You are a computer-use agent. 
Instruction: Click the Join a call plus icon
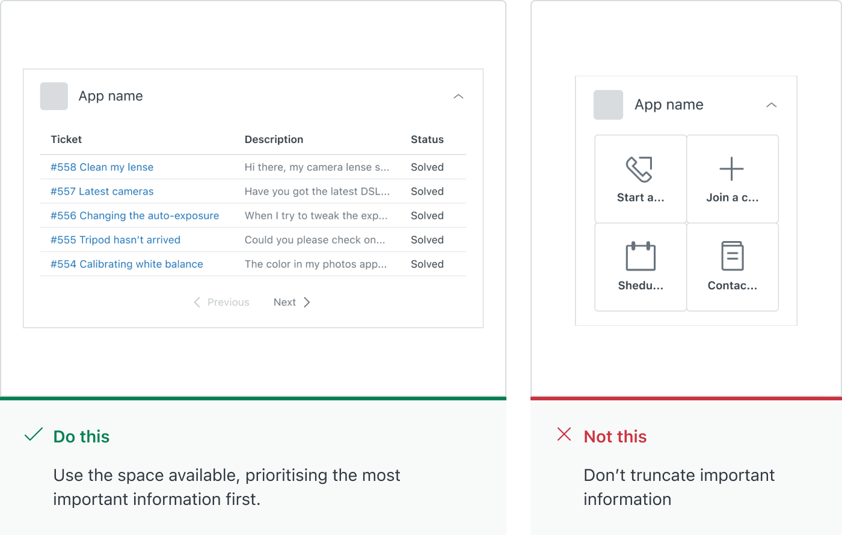pos(732,169)
